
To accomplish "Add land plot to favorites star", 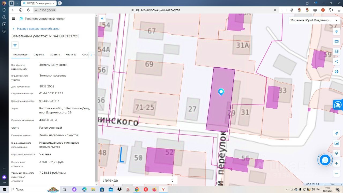I will pyautogui.click(x=15, y=45).
